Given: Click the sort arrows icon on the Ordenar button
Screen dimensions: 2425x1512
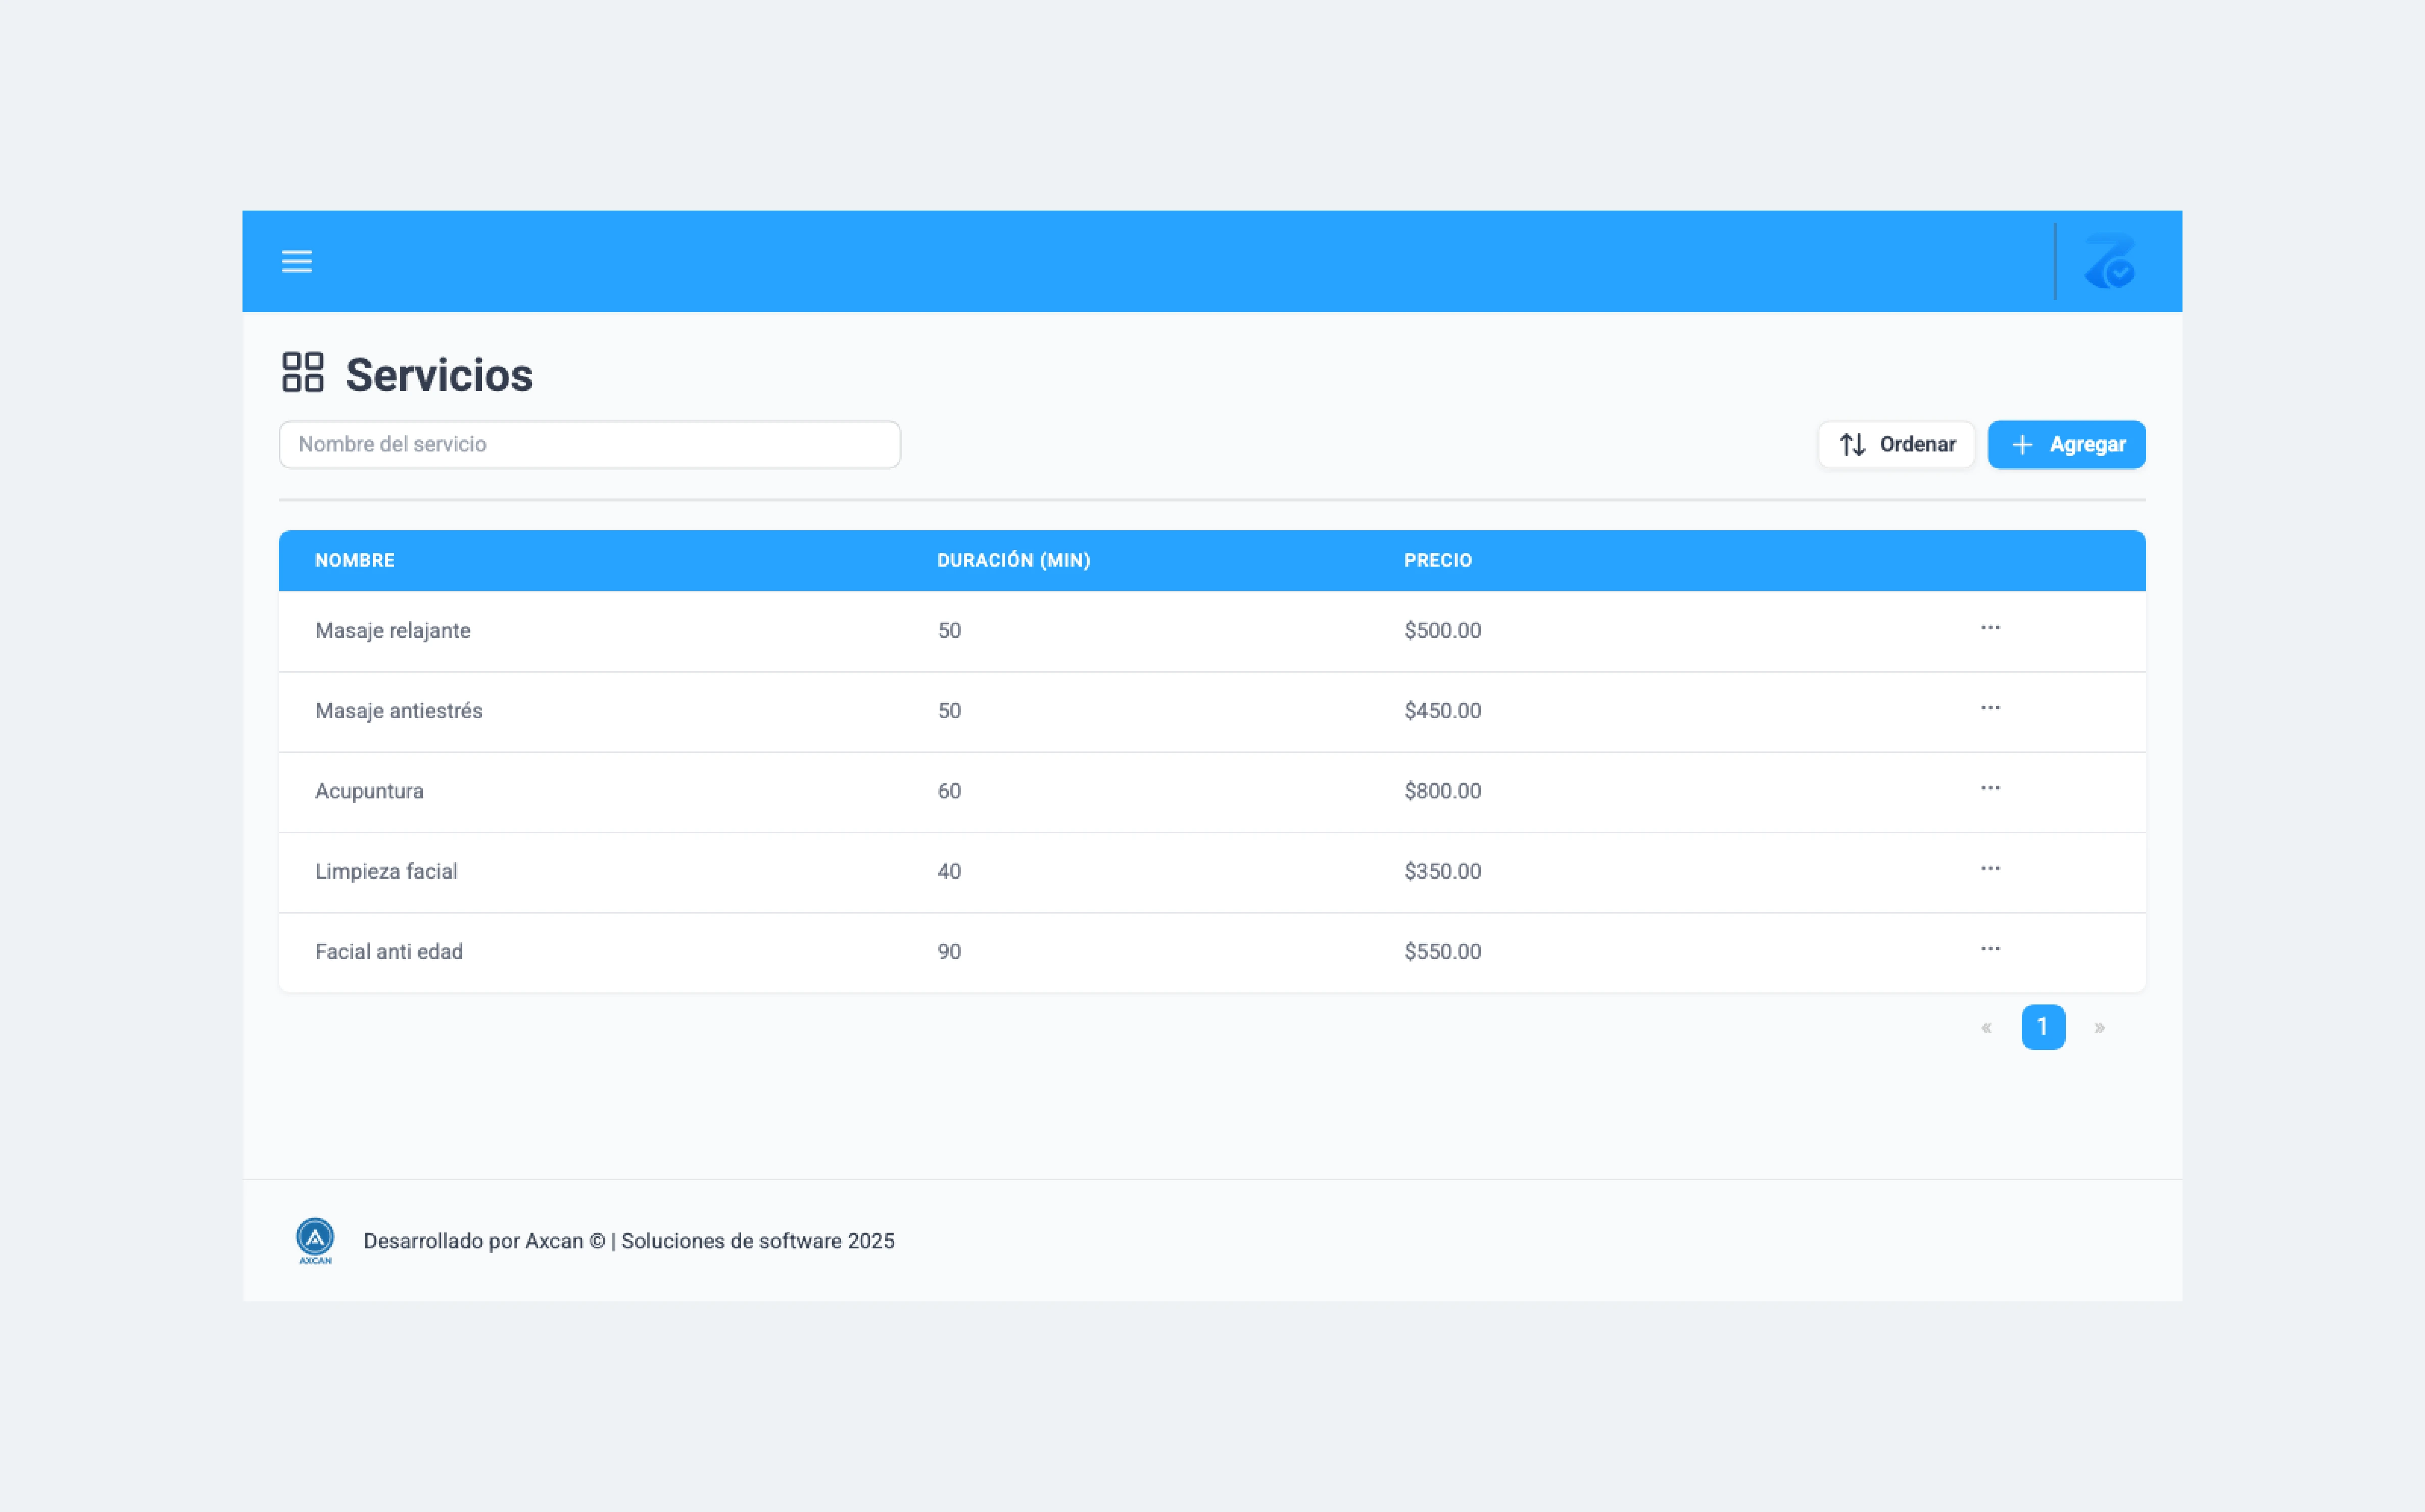Looking at the screenshot, I should coord(1853,444).
